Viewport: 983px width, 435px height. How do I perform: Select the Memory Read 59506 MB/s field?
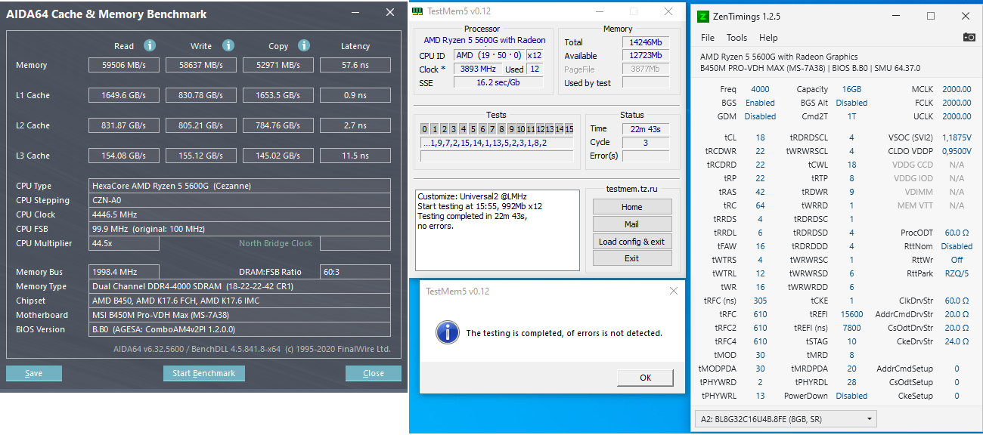point(124,65)
